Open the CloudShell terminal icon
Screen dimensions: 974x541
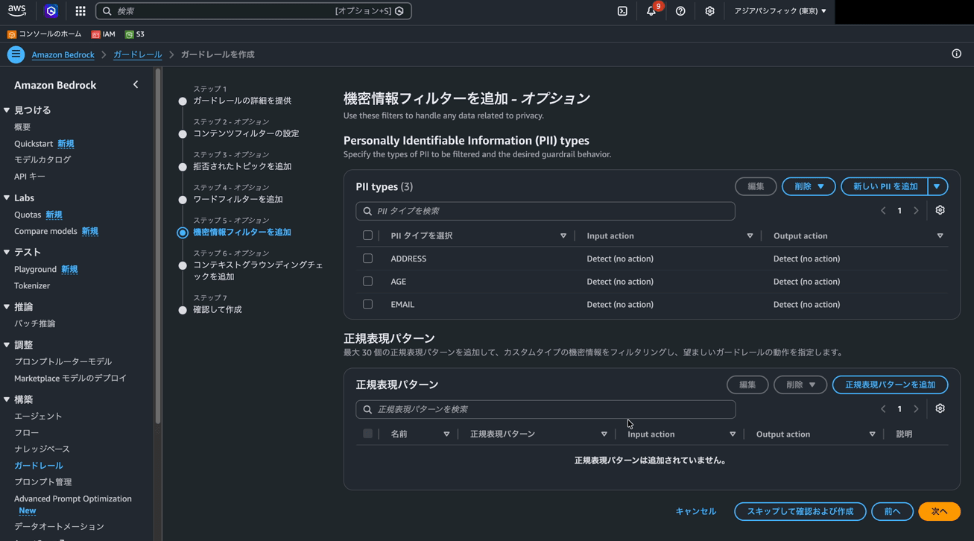tap(622, 11)
